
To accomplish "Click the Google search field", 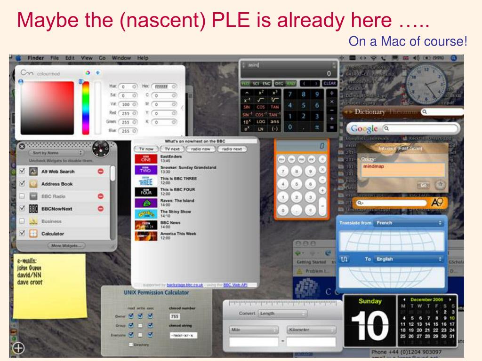I will [x=420, y=128].
